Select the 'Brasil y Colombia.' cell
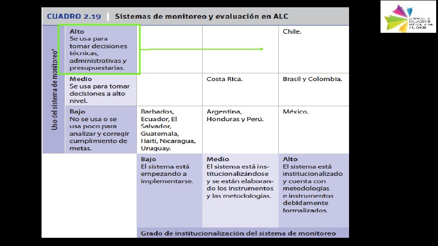Screen dimensions: 438x246 coord(314,90)
